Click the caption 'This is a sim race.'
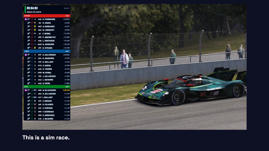This screenshot has height=151, width=269. point(46,138)
